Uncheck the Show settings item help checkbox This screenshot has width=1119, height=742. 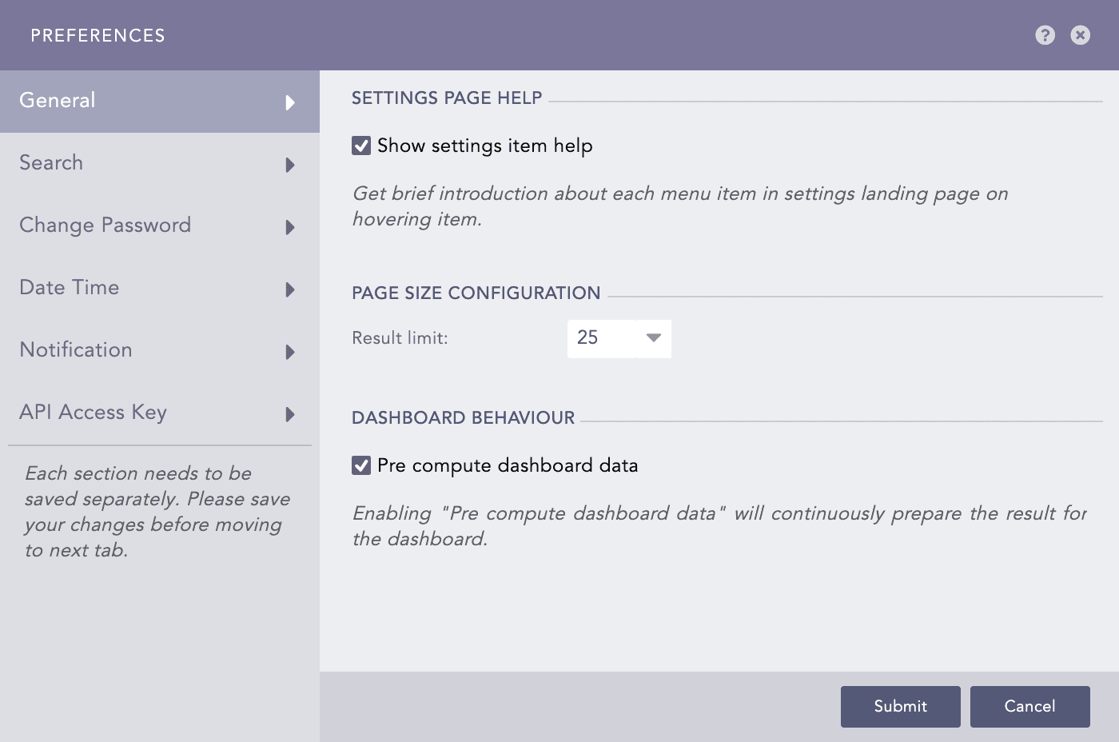point(361,146)
